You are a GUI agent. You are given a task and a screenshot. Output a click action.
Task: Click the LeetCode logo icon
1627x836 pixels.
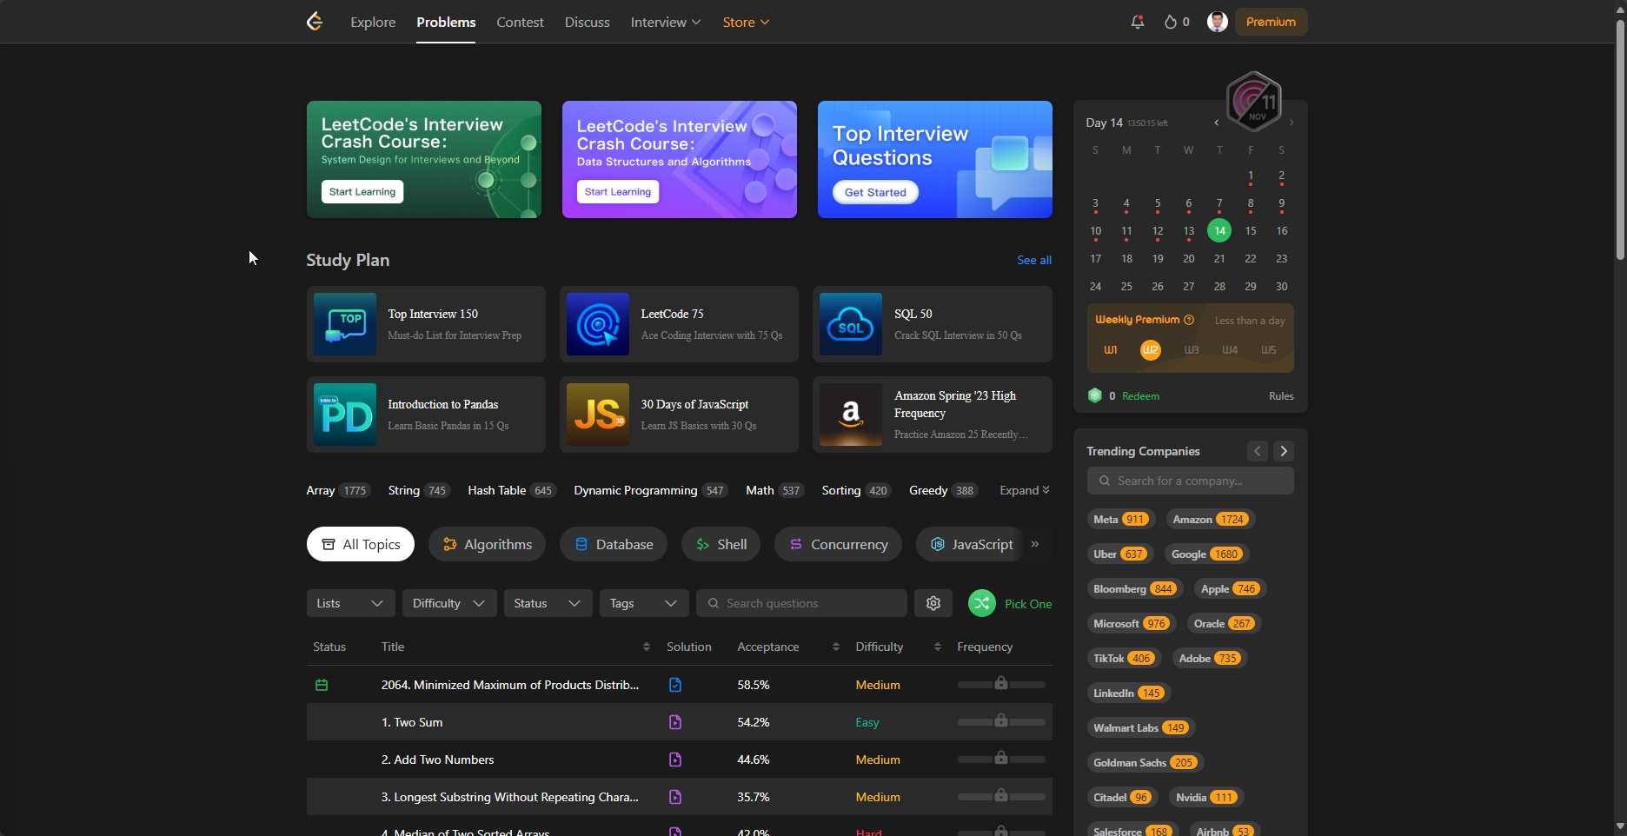point(315,22)
